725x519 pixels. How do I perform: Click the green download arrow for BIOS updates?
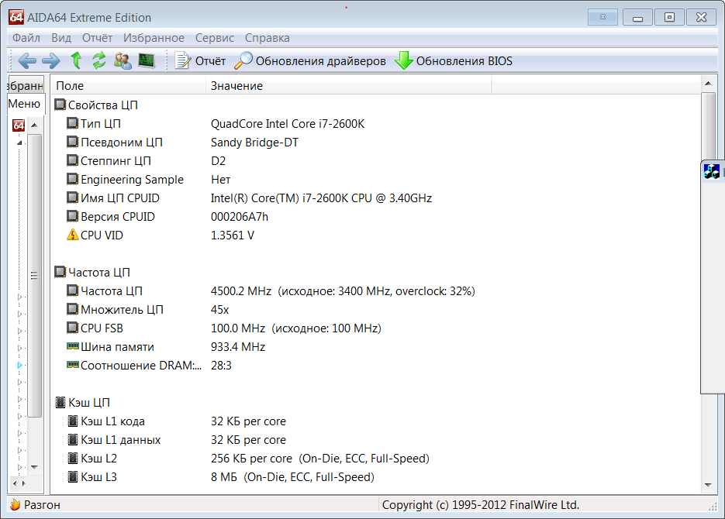point(404,60)
